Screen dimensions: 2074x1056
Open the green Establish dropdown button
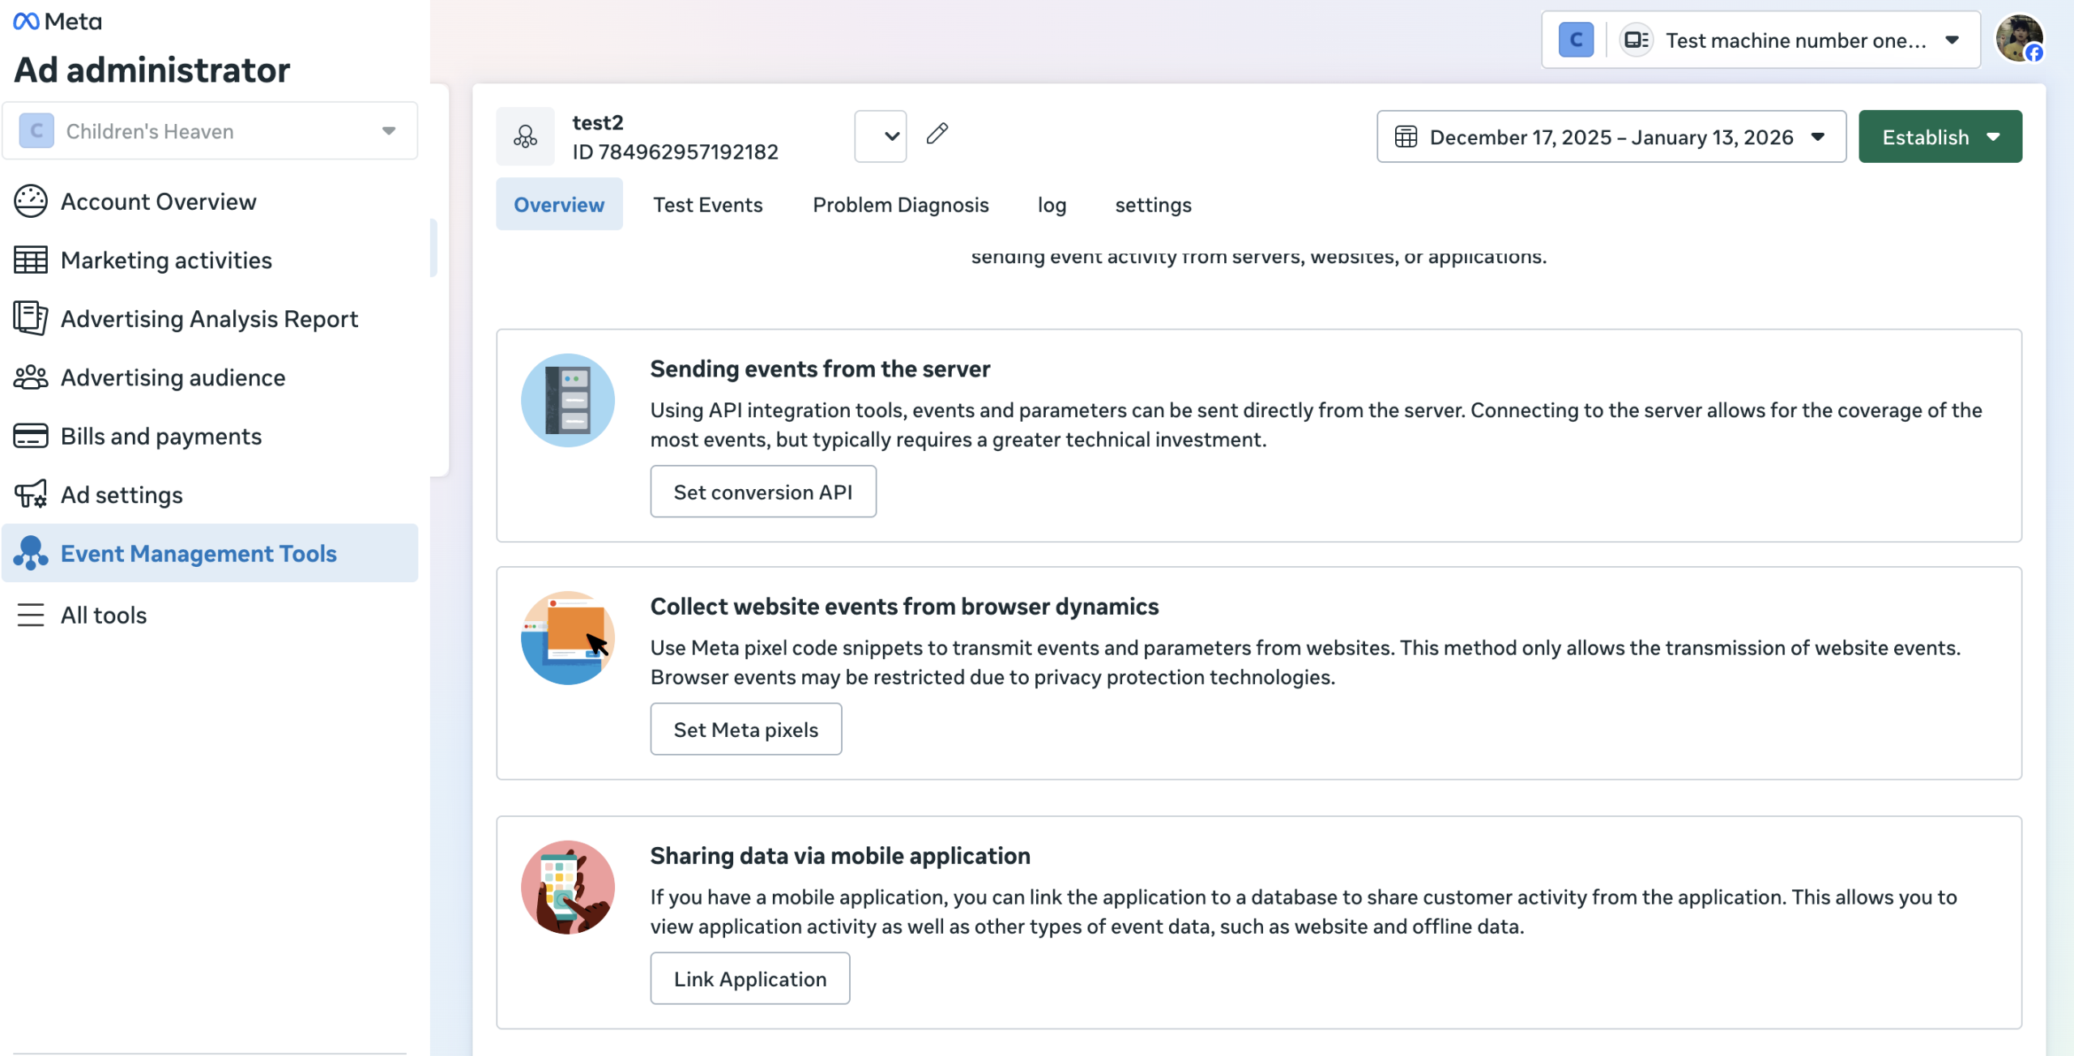pyautogui.click(x=1940, y=137)
